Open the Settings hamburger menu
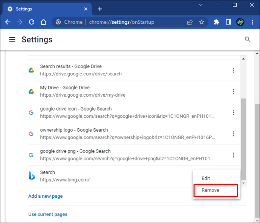This screenshot has height=223, width=260. (x=12, y=40)
